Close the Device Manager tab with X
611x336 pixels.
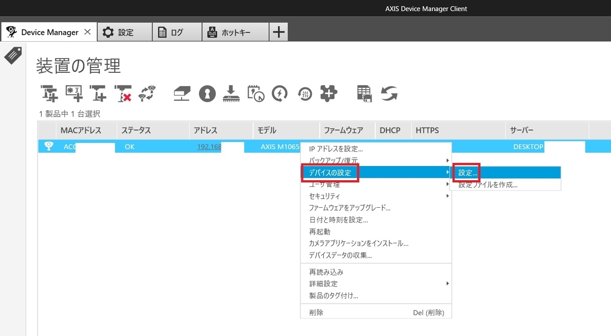tap(87, 32)
